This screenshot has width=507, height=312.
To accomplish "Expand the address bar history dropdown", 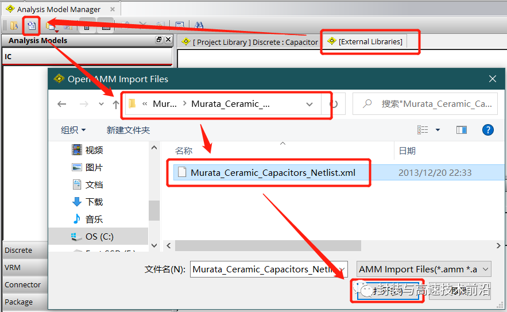I will point(309,104).
